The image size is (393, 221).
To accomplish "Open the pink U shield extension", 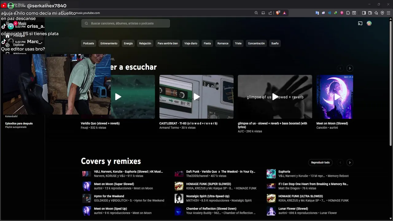I will click(342, 13).
